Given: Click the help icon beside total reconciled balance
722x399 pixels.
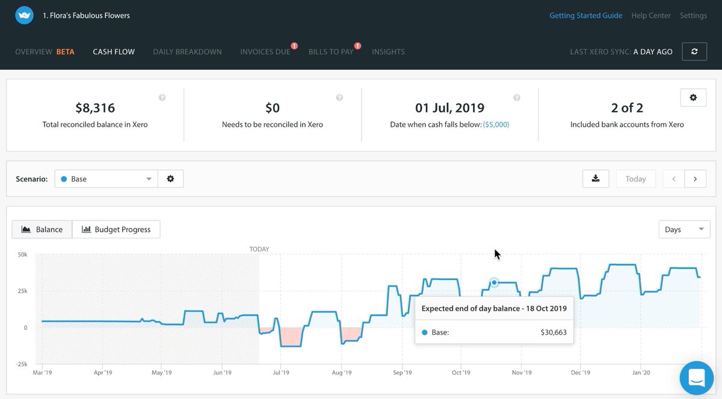Looking at the screenshot, I should [161, 97].
